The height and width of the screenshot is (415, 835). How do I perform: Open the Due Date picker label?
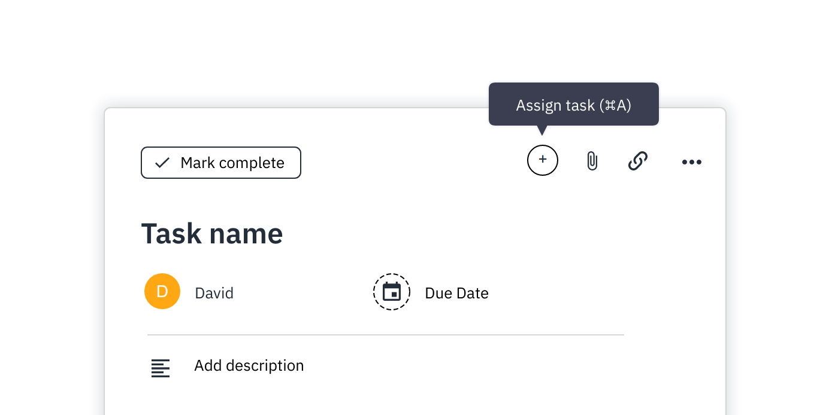[x=456, y=294]
